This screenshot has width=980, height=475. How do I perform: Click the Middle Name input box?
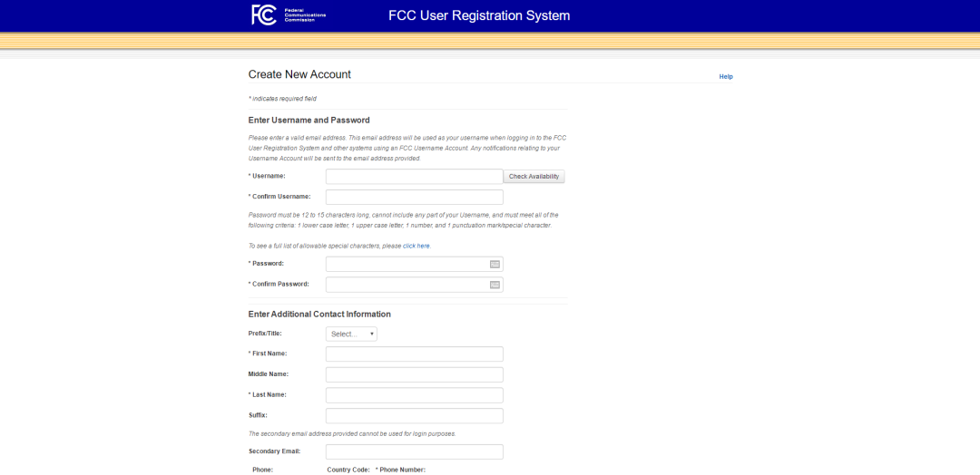(414, 374)
